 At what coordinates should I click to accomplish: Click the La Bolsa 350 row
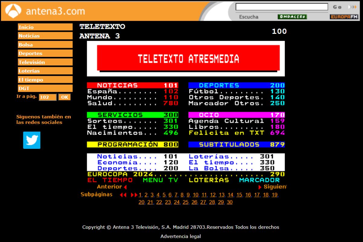231,168
